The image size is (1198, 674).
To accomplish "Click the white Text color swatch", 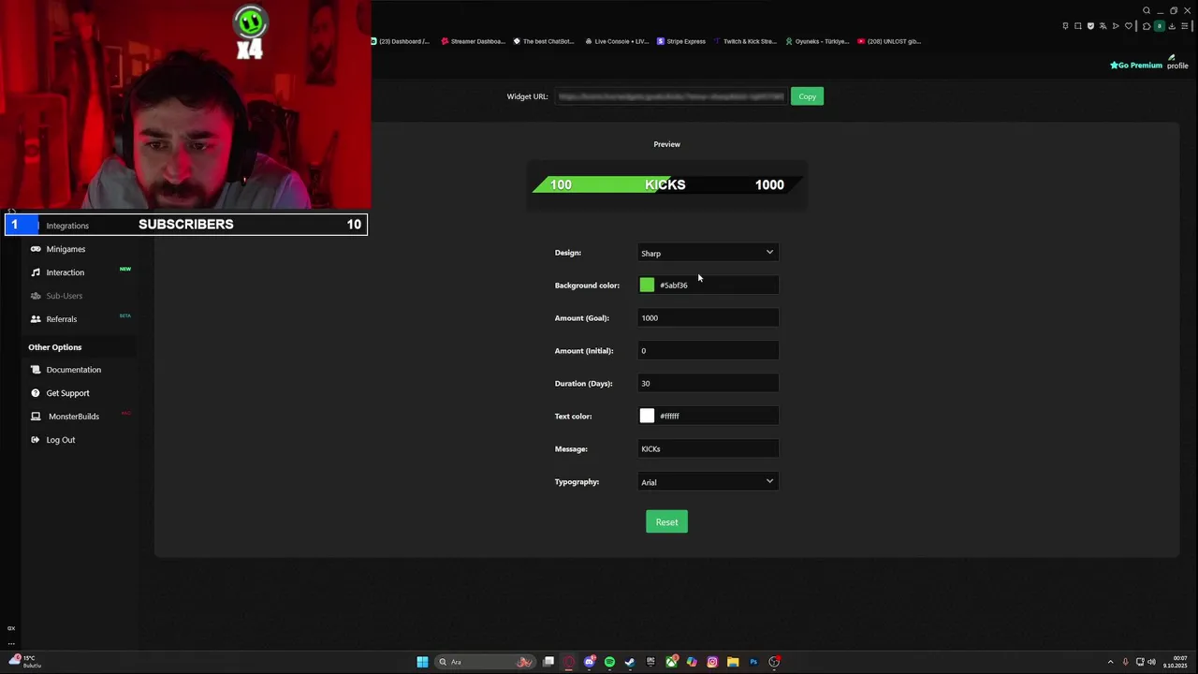I will coord(647,416).
